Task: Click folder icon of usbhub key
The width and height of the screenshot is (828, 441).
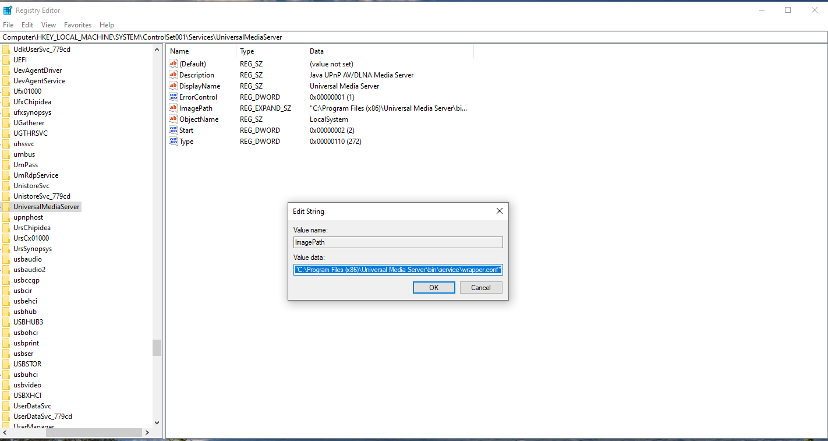Action: click(x=6, y=312)
